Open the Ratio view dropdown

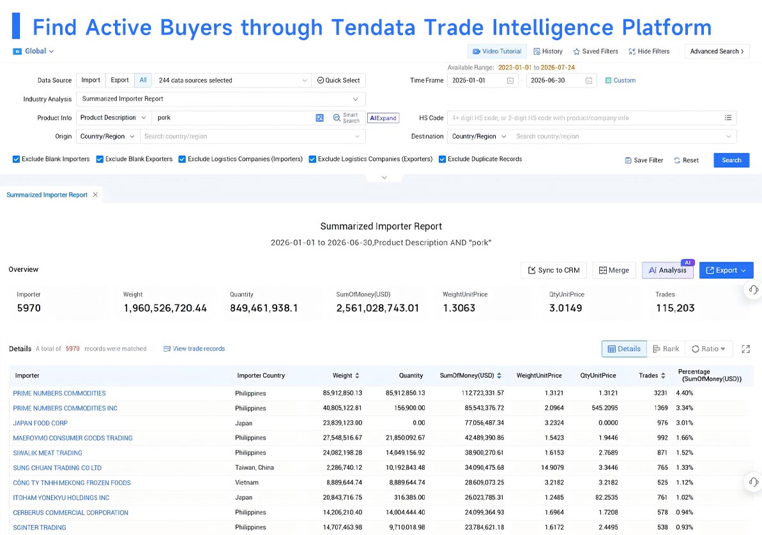[x=708, y=349]
